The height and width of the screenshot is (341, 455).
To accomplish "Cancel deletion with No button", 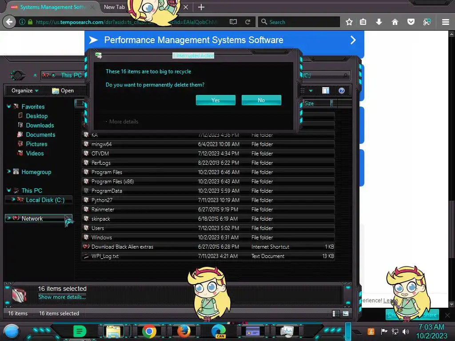I will (x=261, y=100).
